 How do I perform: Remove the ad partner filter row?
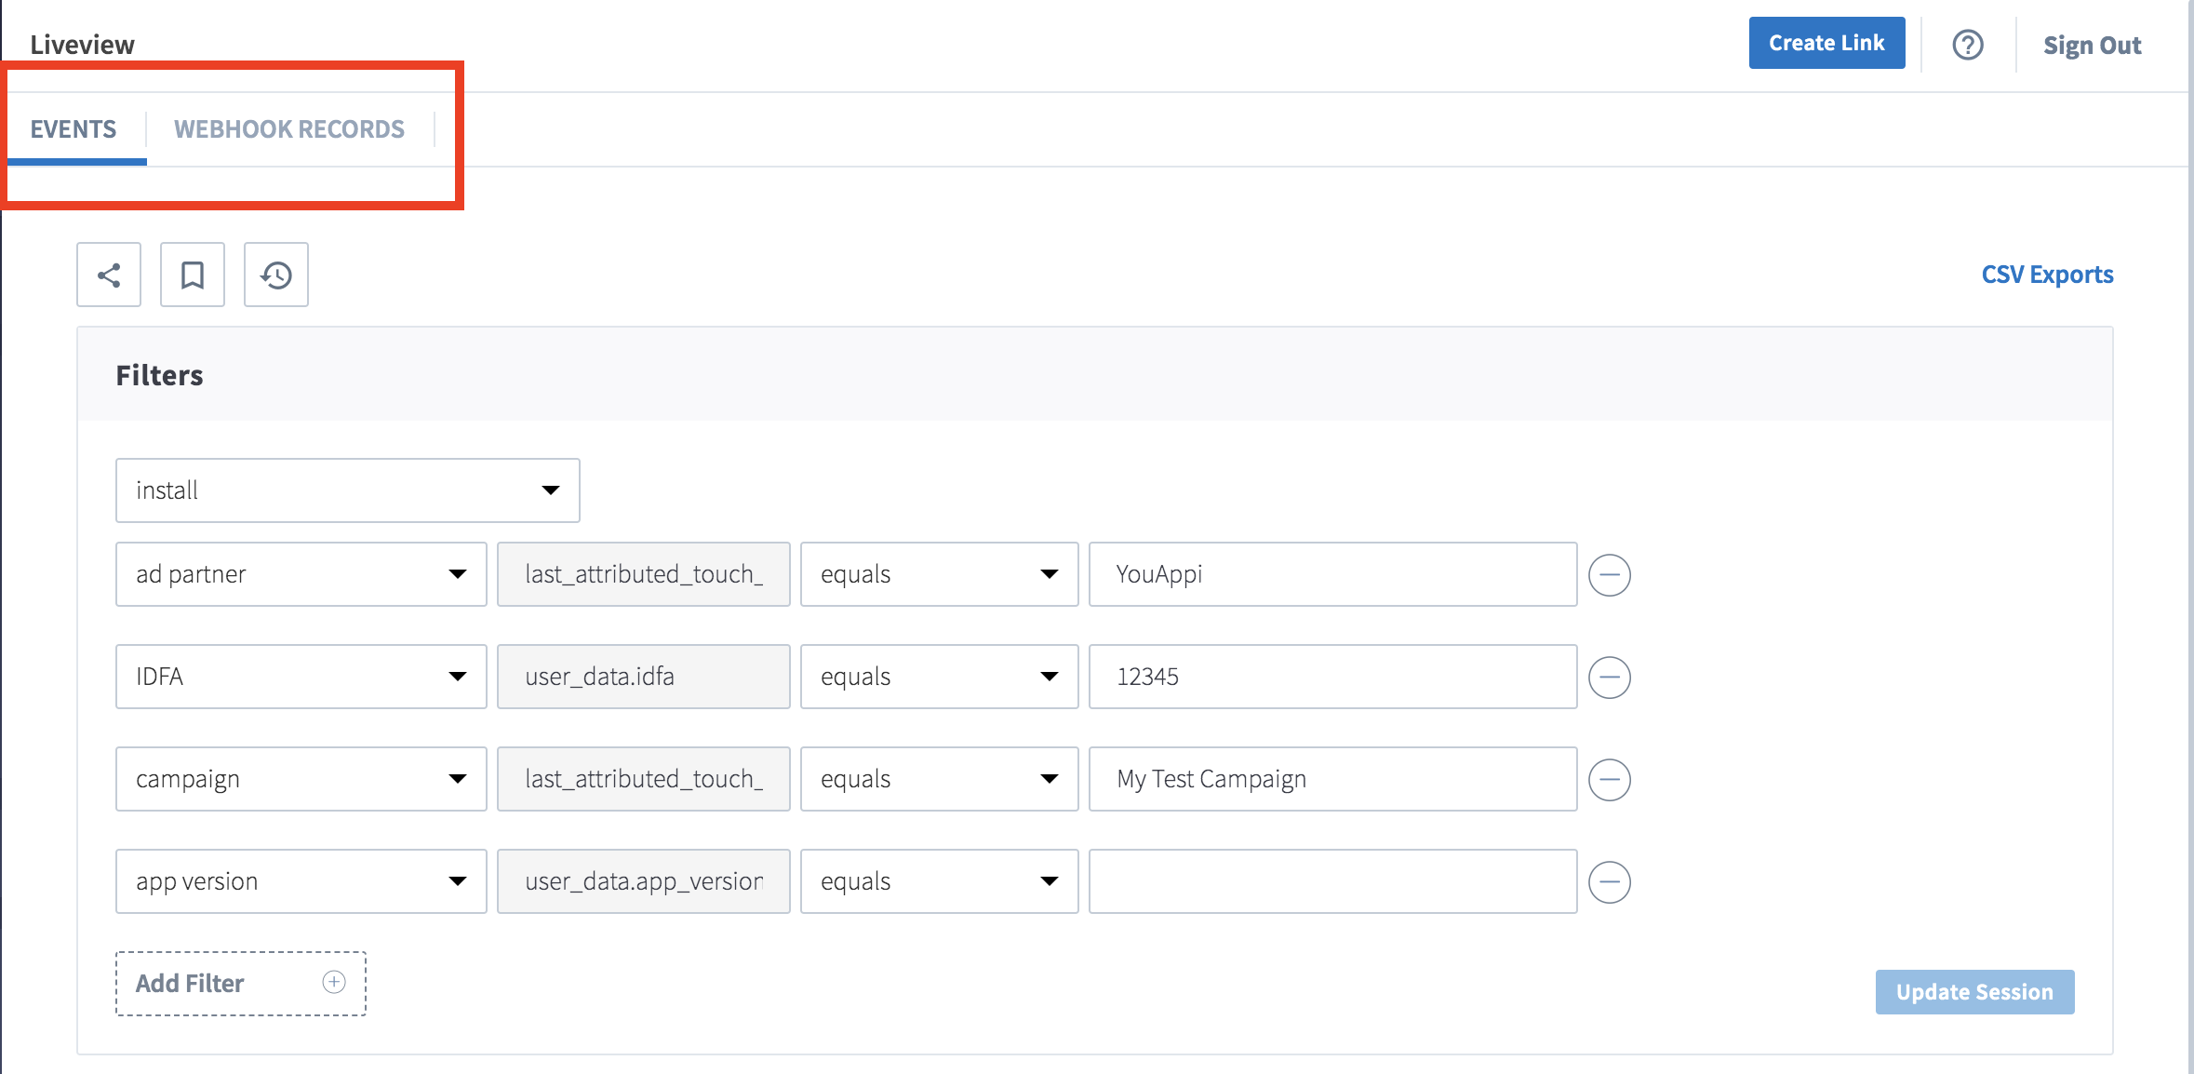pos(1609,574)
